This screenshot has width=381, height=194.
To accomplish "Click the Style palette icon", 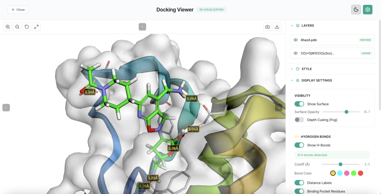I will pos(298,69).
